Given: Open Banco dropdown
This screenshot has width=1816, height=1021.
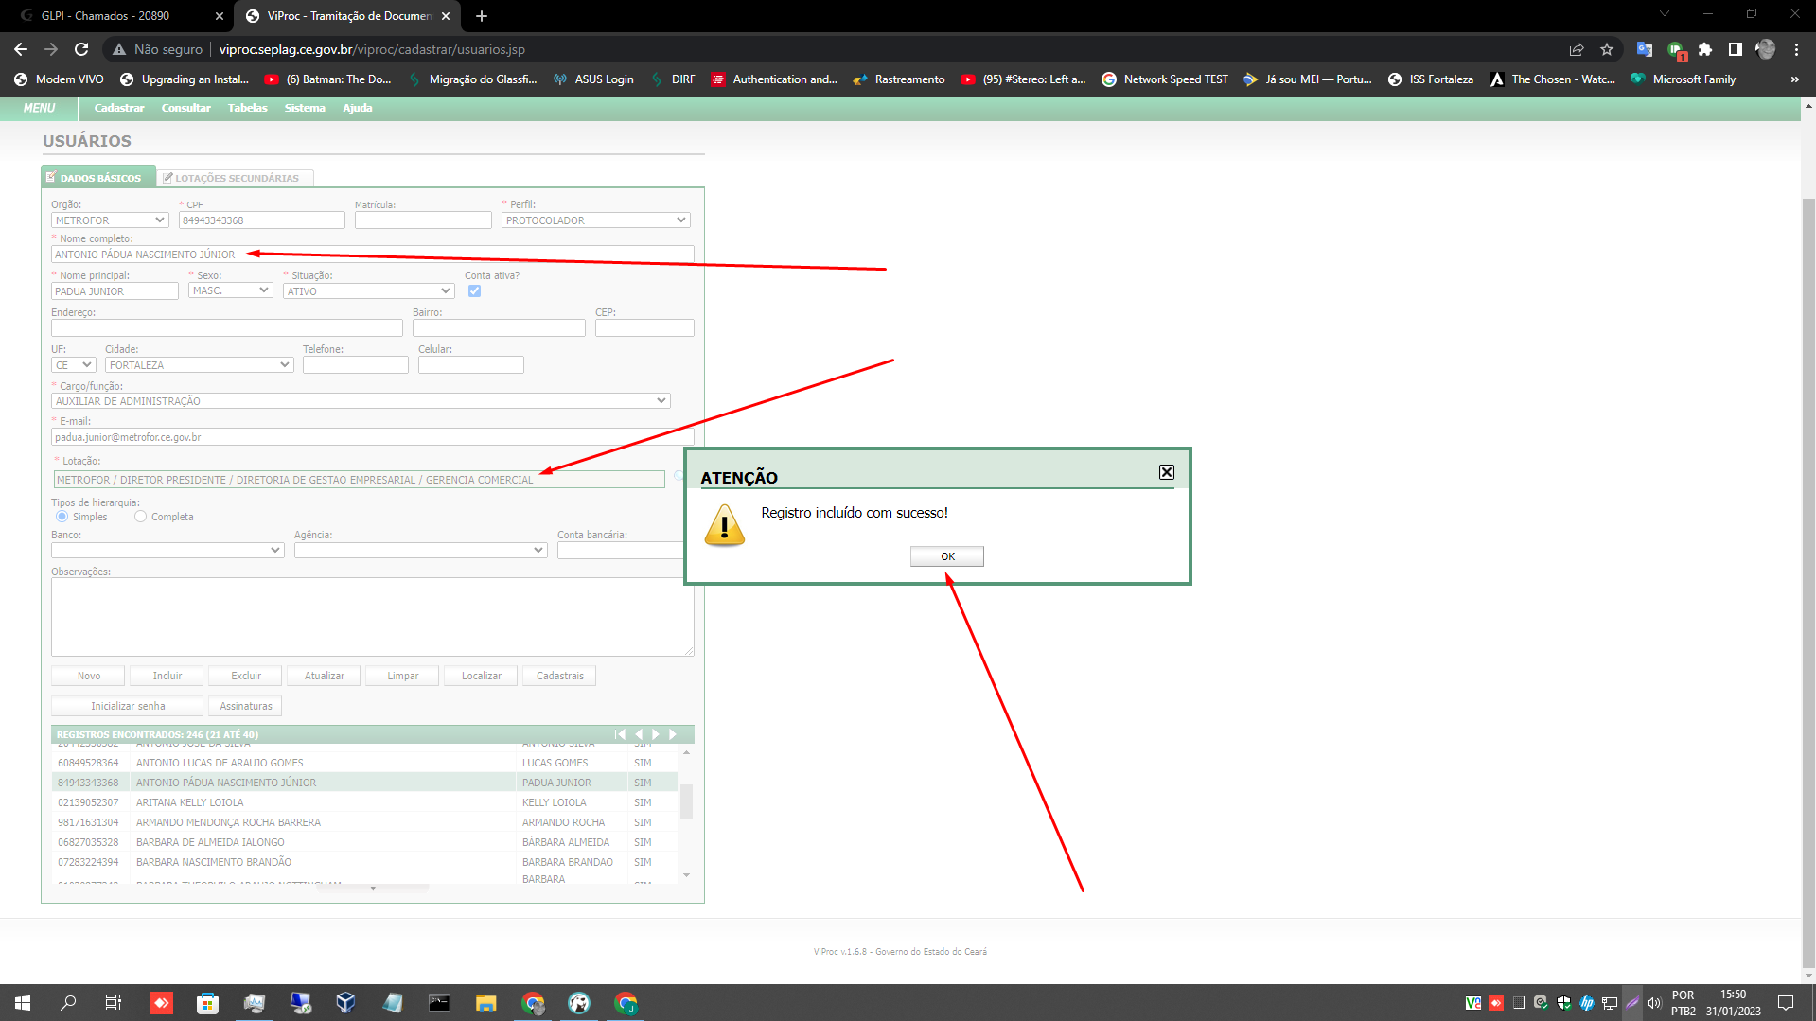Looking at the screenshot, I should pos(167,550).
